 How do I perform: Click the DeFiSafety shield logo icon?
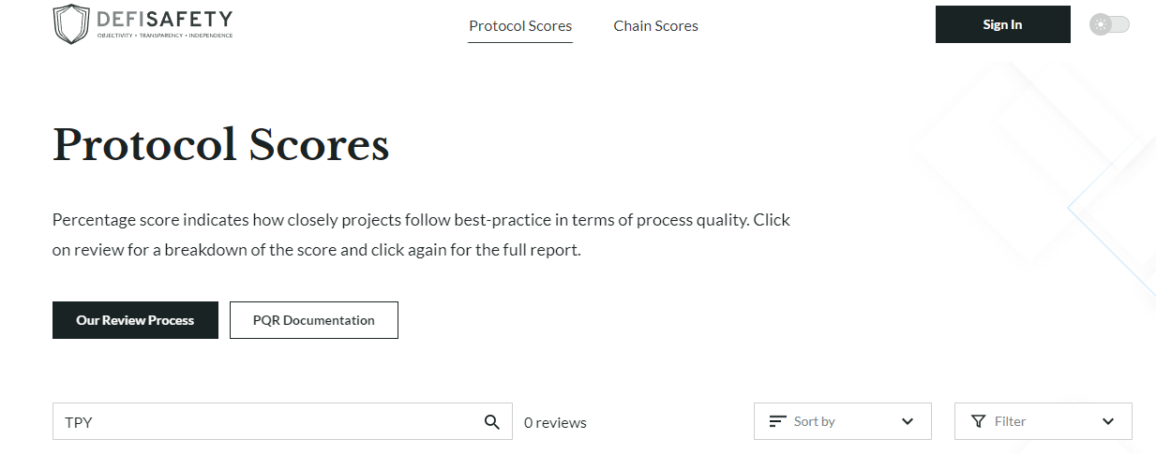click(x=71, y=24)
